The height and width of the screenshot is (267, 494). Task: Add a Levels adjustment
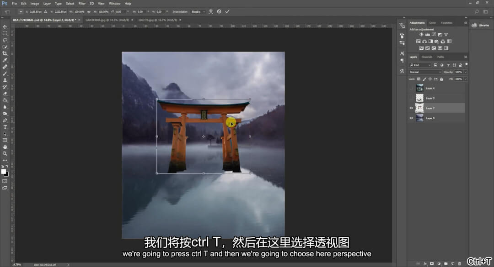point(428,35)
